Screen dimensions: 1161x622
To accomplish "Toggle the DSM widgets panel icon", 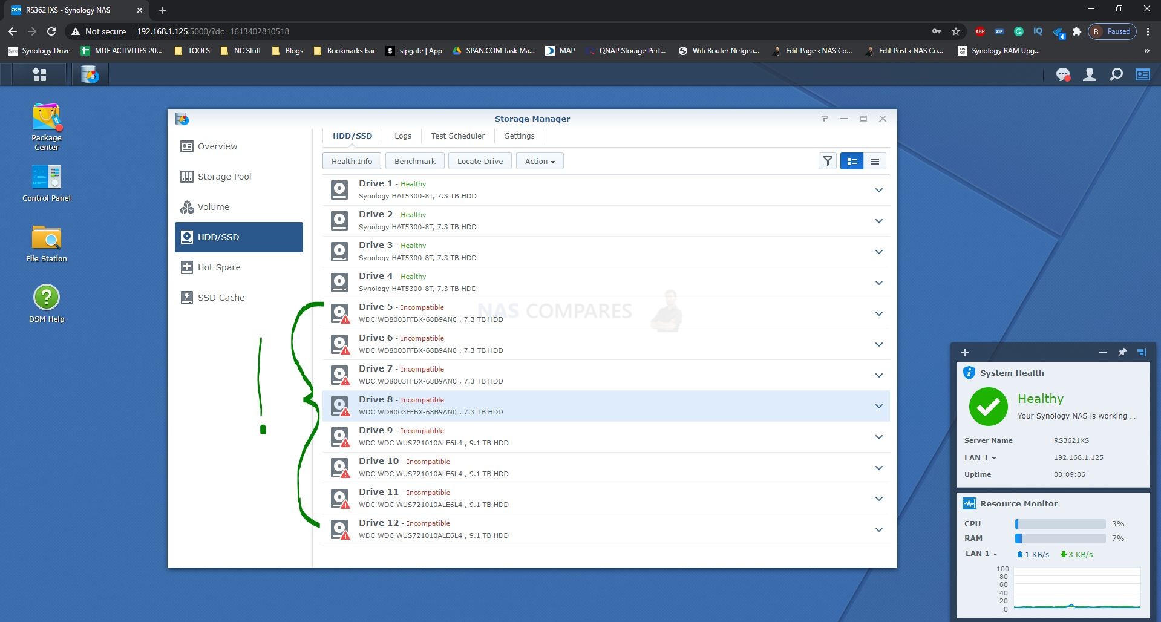I will 1143,74.
